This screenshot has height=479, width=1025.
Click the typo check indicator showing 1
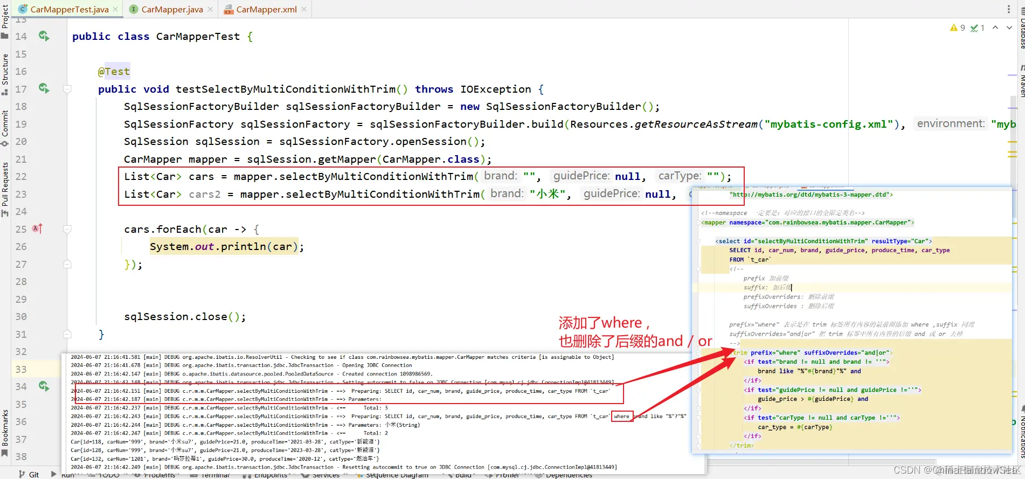[978, 28]
